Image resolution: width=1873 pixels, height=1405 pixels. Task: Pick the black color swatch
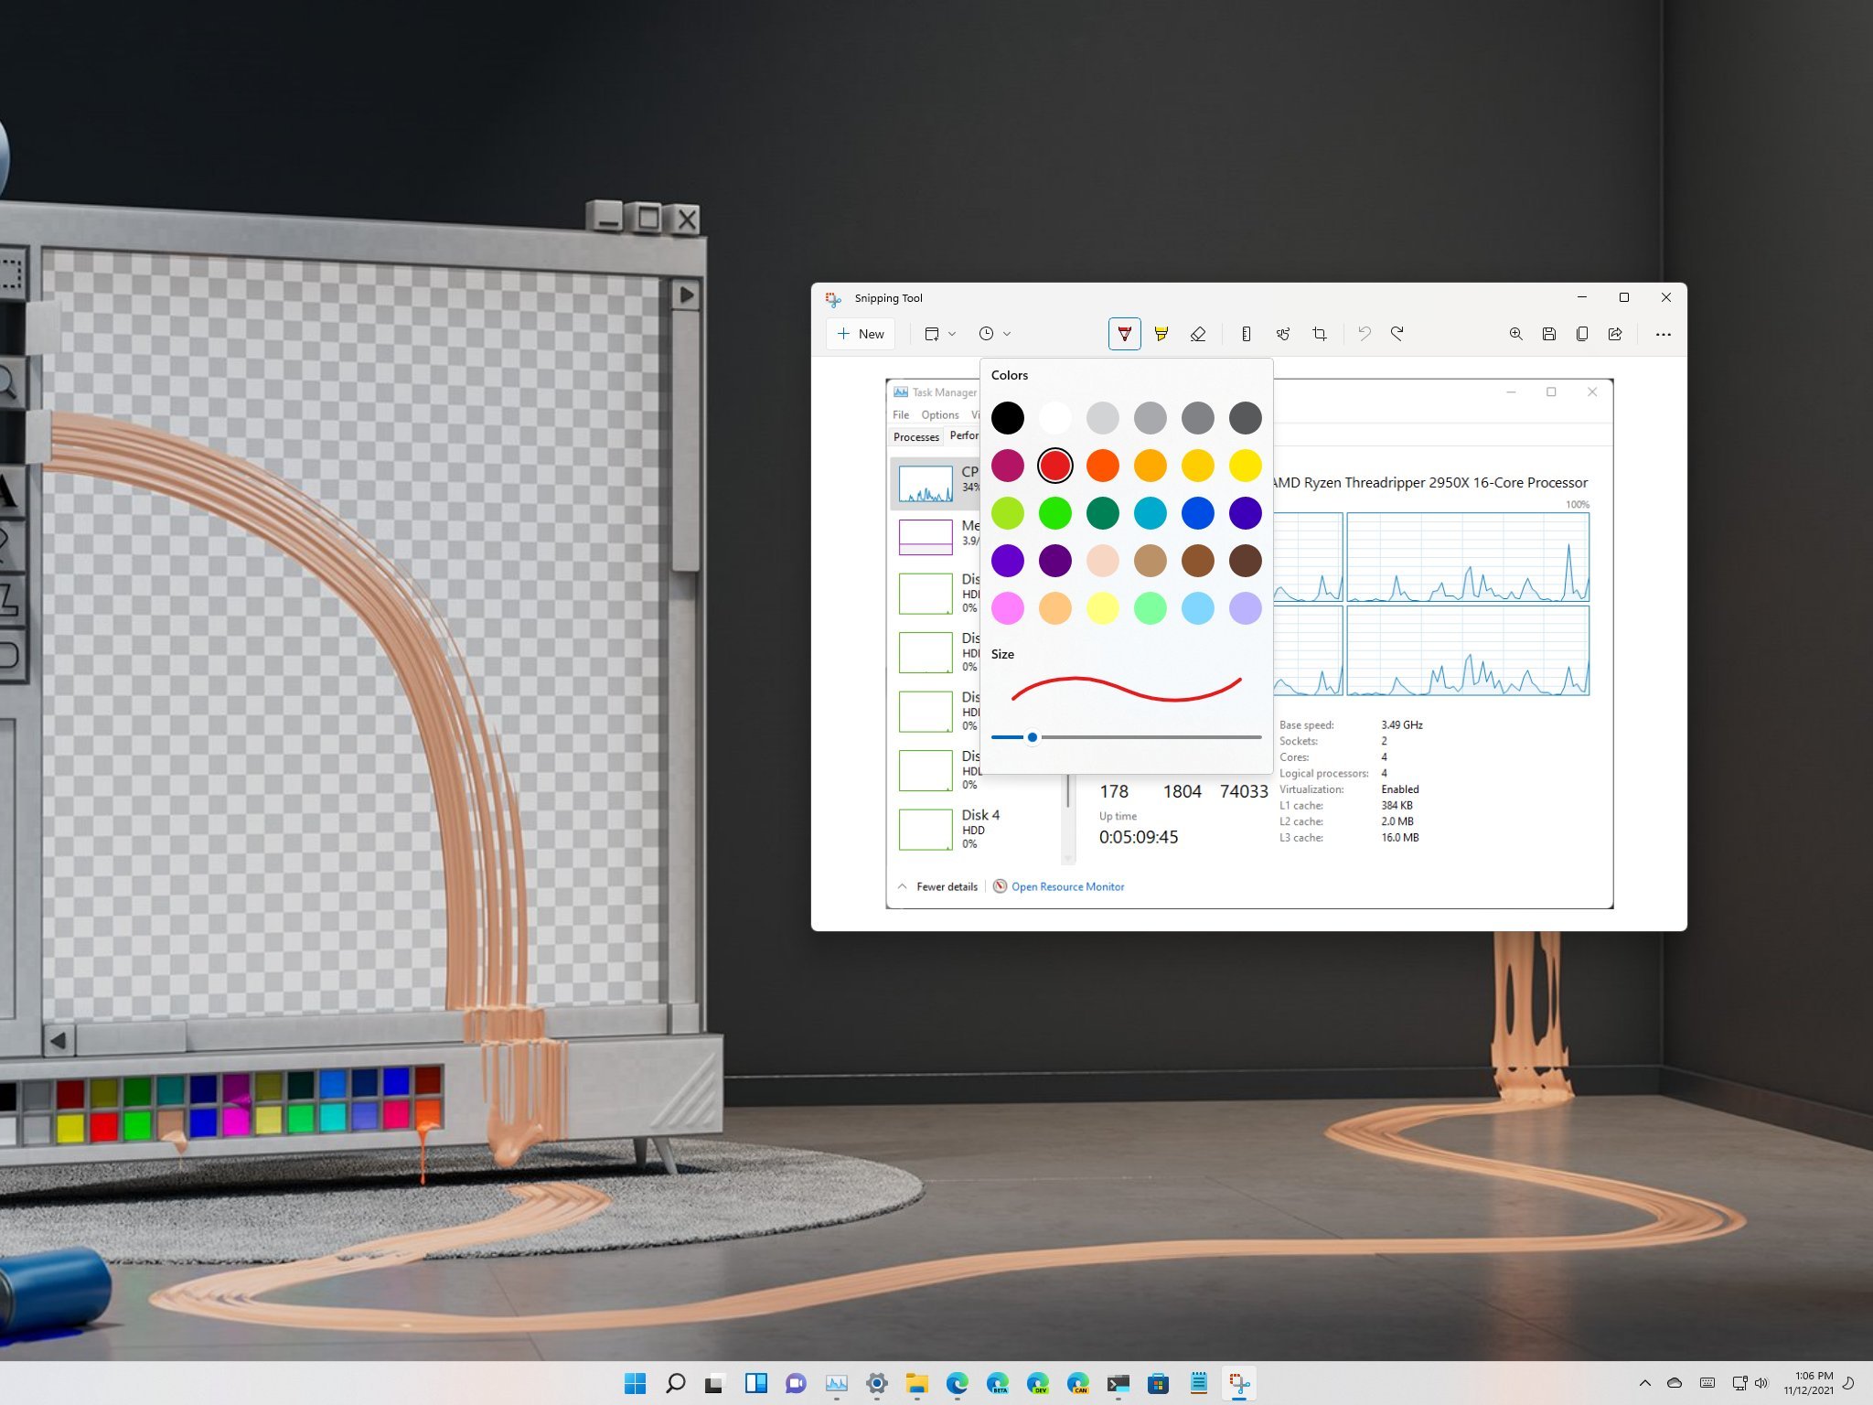point(1007,418)
